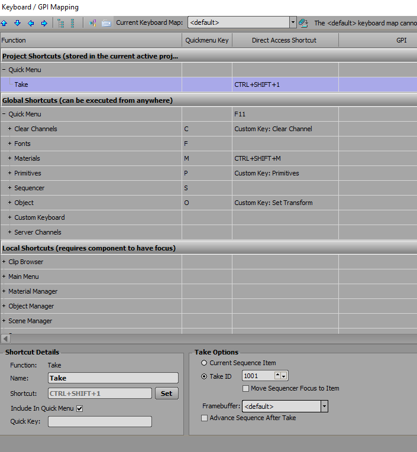417x452 pixels.
Task: Expand the Object Manager node
Action: (x=4, y=306)
